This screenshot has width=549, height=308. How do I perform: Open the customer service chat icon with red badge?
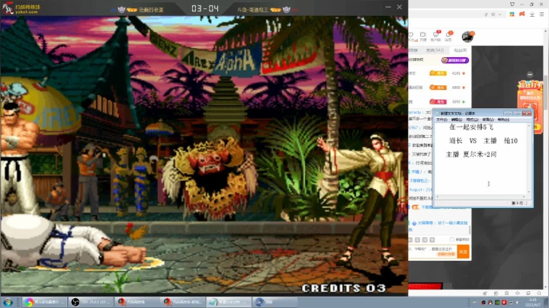[435, 36]
